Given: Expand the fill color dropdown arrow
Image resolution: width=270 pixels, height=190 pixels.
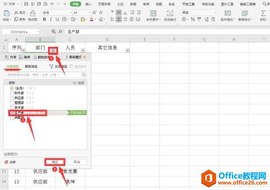Looking at the screenshot, I should (x=86, y=19).
